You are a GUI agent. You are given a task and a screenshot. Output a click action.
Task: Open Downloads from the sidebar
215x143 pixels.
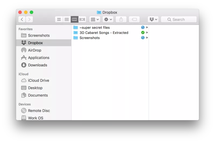click(x=44, y=65)
